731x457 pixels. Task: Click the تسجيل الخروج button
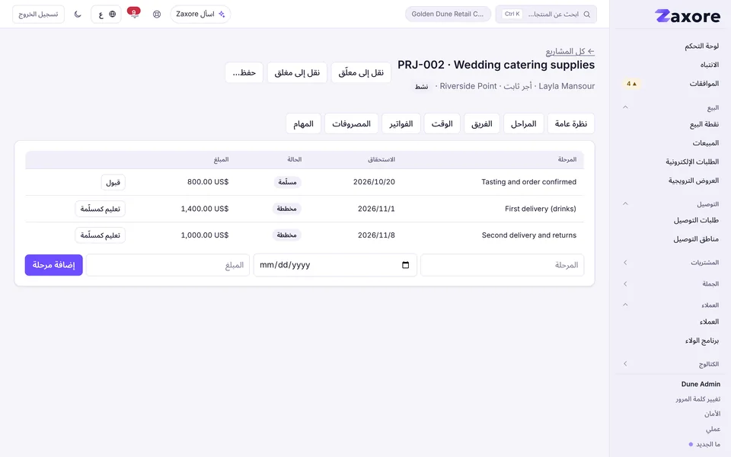(38, 14)
